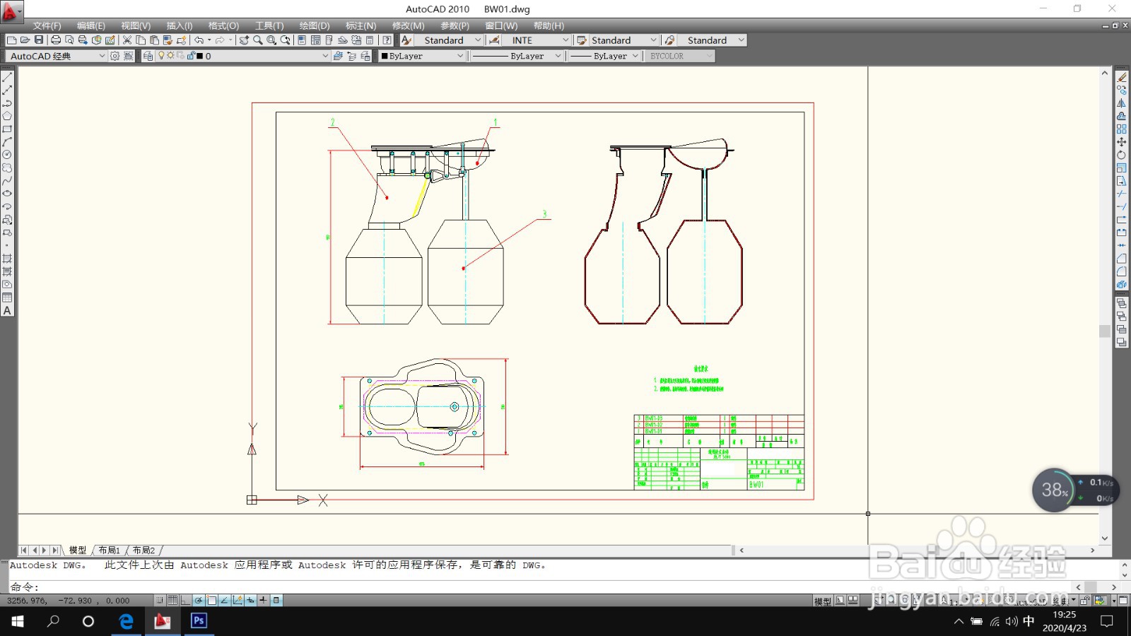Toggle lineweight display in the status bar
The height and width of the screenshot is (636, 1131).
[263, 601]
